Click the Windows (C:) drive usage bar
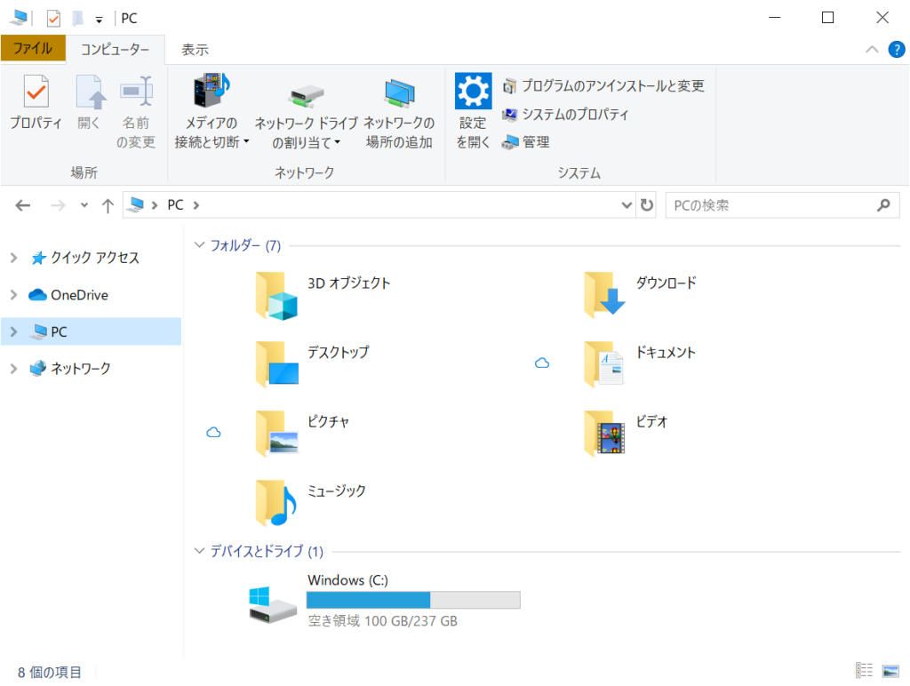Image resolution: width=910 pixels, height=686 pixels. click(x=413, y=600)
